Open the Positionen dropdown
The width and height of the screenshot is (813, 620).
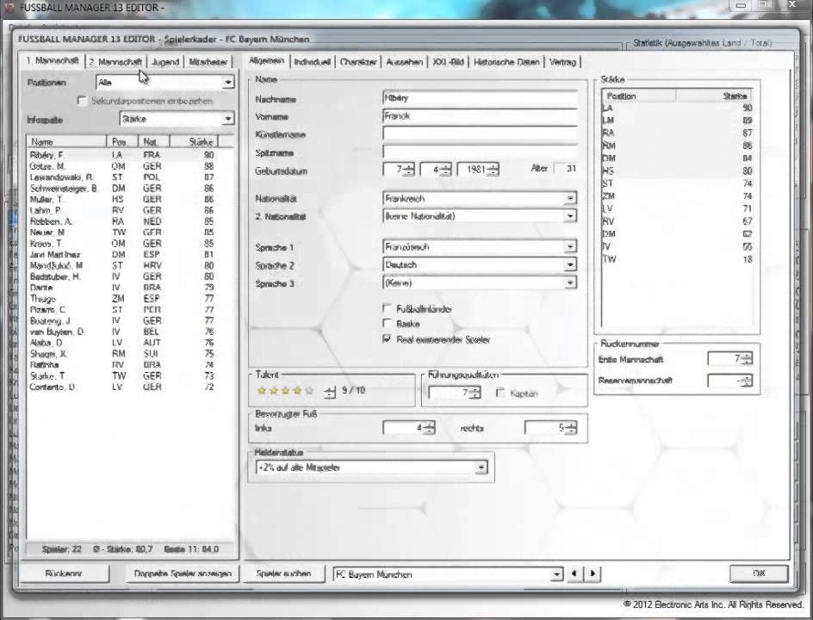pyautogui.click(x=227, y=82)
